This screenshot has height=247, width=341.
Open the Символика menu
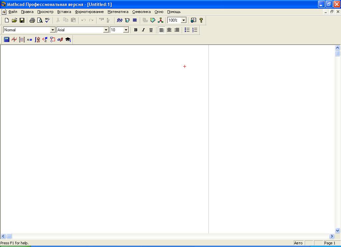pos(142,12)
